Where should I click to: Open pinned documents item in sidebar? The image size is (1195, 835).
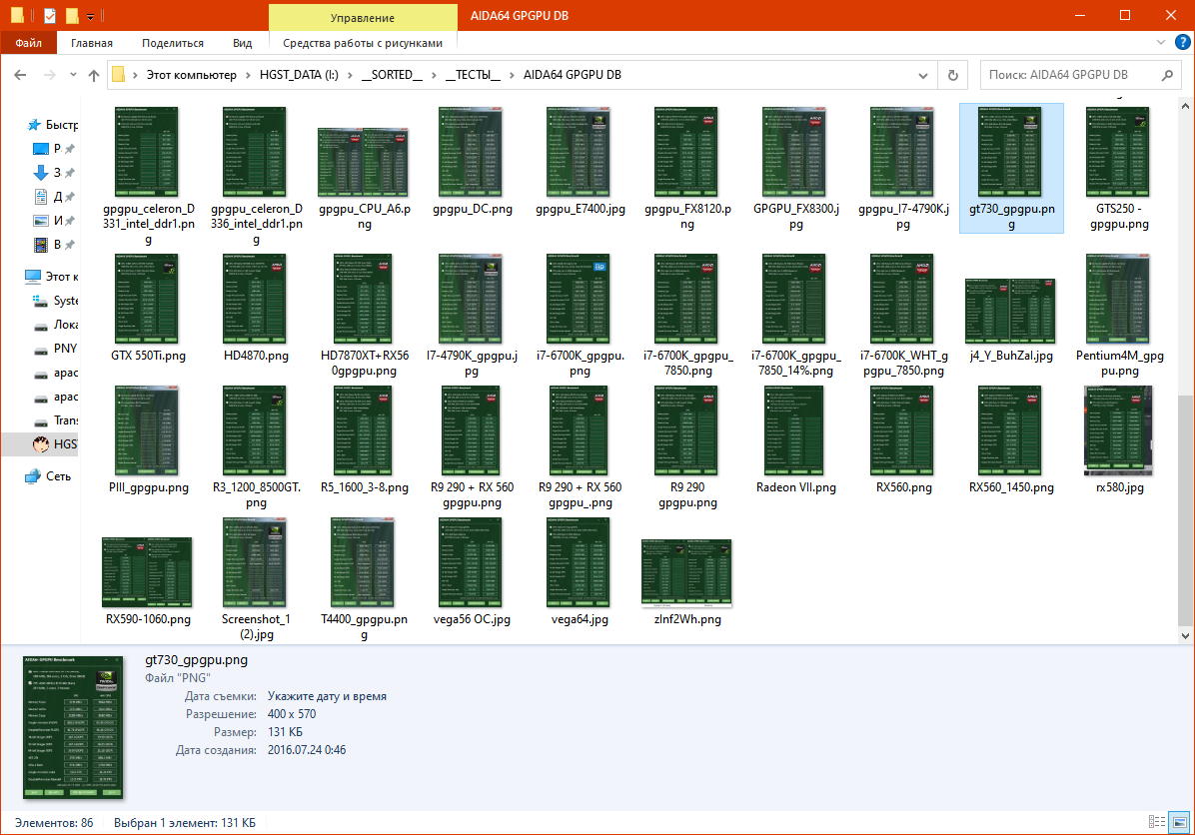tap(53, 197)
